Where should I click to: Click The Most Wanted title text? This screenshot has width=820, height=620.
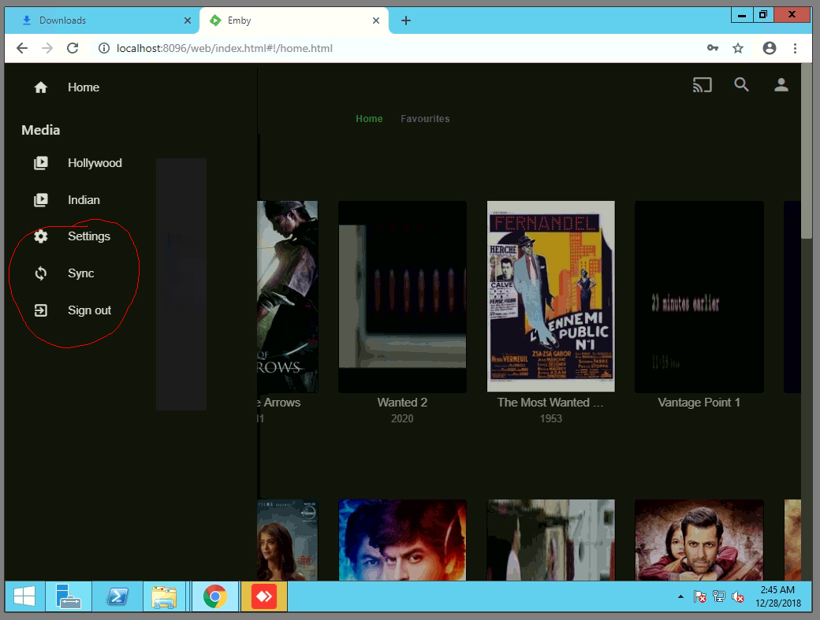pos(550,403)
